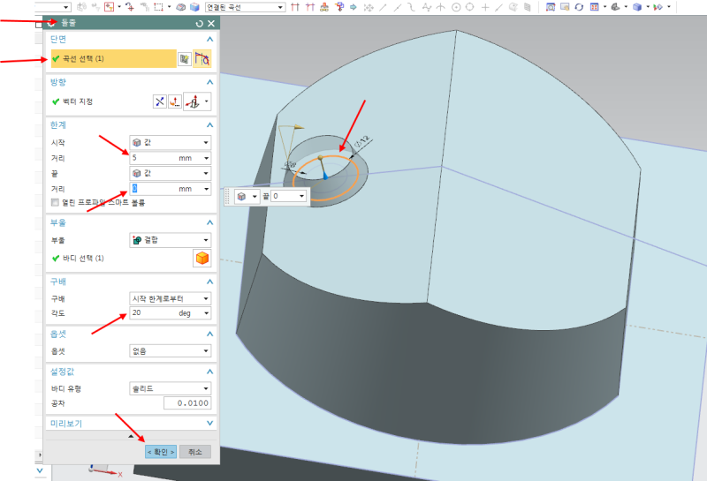Click the reverse direction icon in 방향
The image size is (707, 481).
(x=160, y=101)
